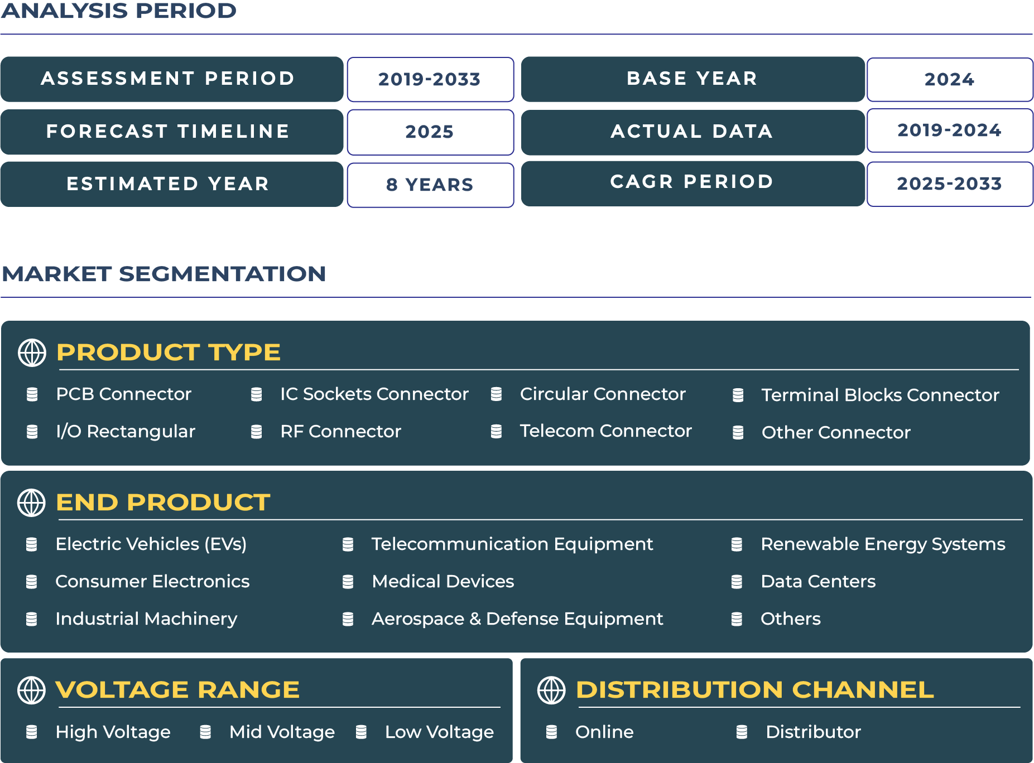Click stack icon next to Online
The width and height of the screenshot is (1034, 763).
point(551,732)
